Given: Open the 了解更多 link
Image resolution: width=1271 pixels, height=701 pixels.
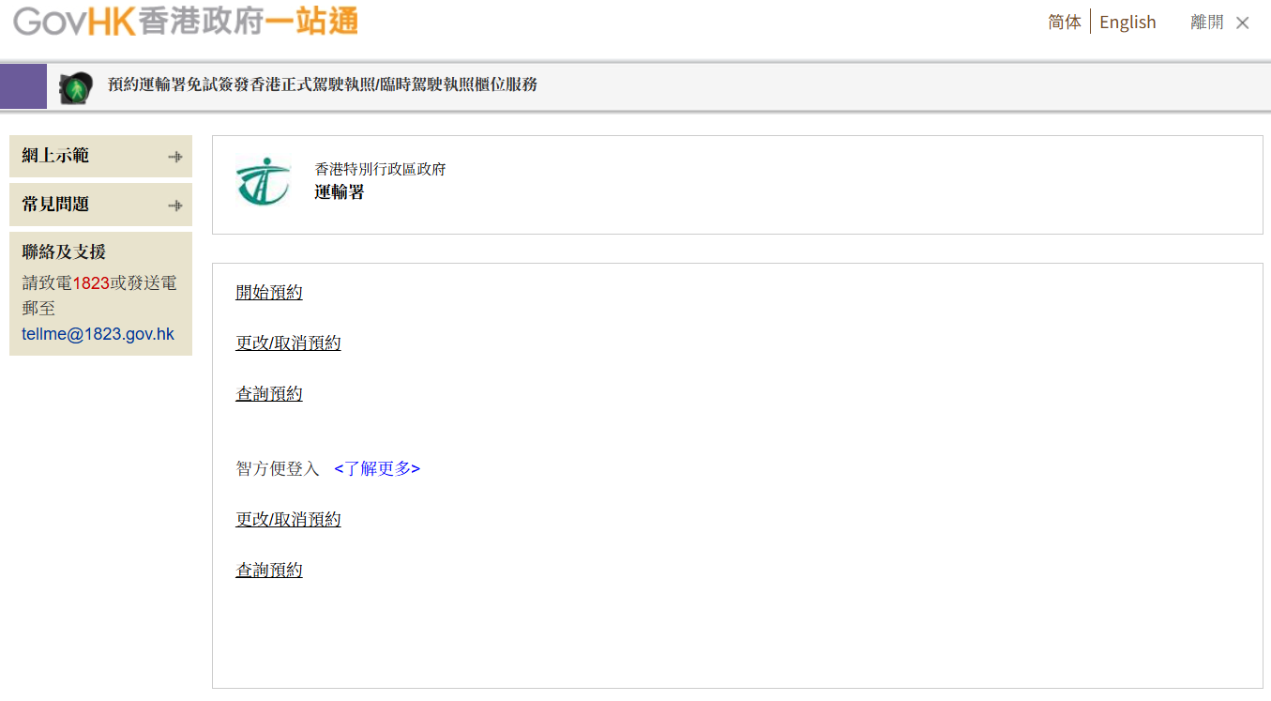Looking at the screenshot, I should click(x=376, y=468).
